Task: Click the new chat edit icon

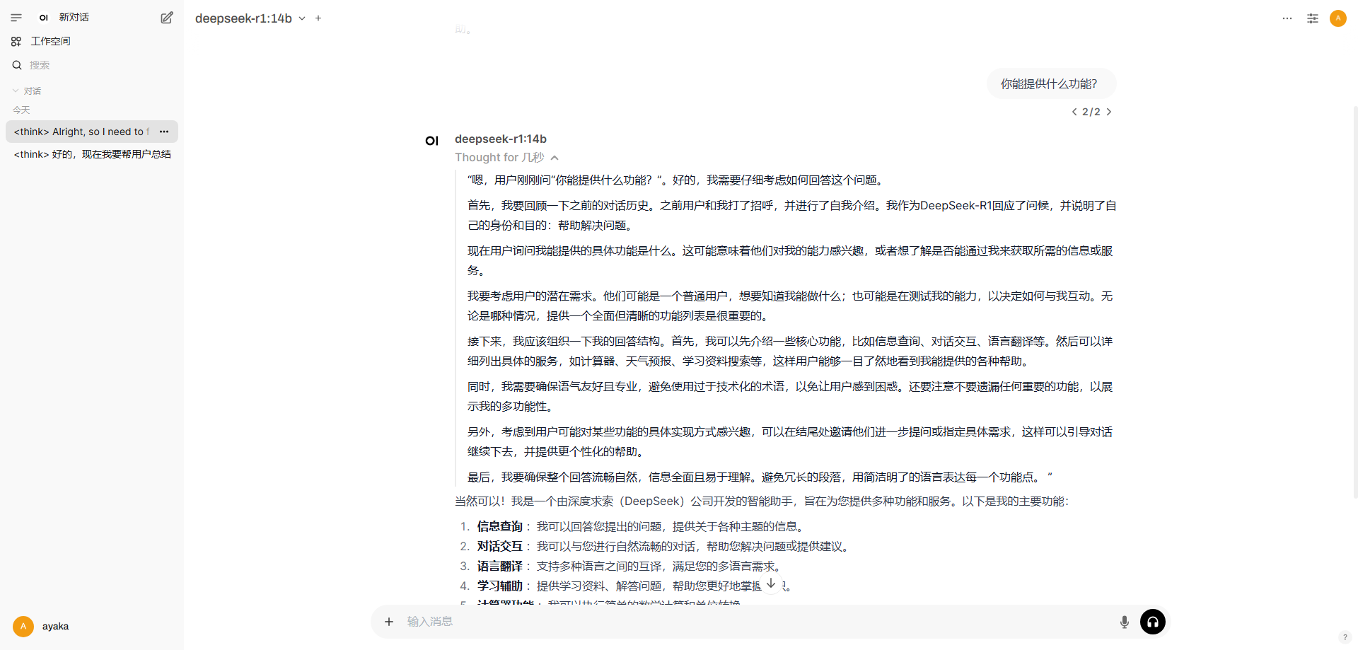Action: [x=166, y=18]
